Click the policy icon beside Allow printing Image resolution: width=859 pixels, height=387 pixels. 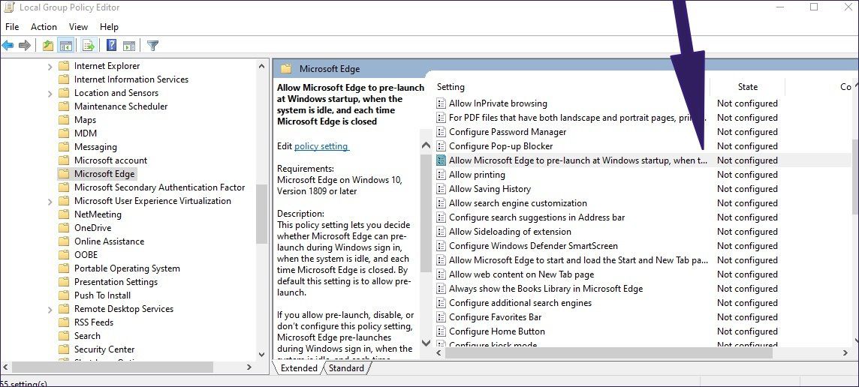pos(441,175)
